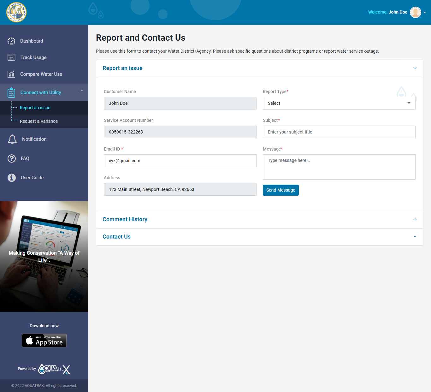Image resolution: width=431 pixels, height=392 pixels.
Task: Click the Notification bell icon
Action: 12,139
